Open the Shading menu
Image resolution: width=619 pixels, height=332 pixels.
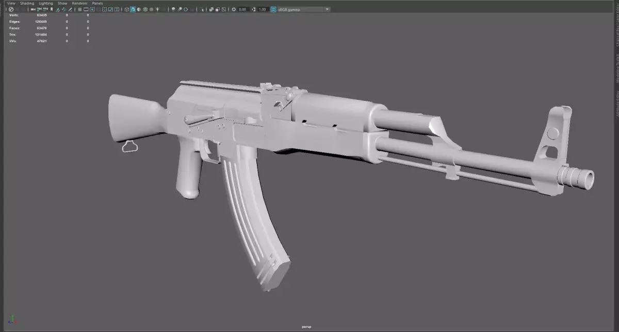26,3
